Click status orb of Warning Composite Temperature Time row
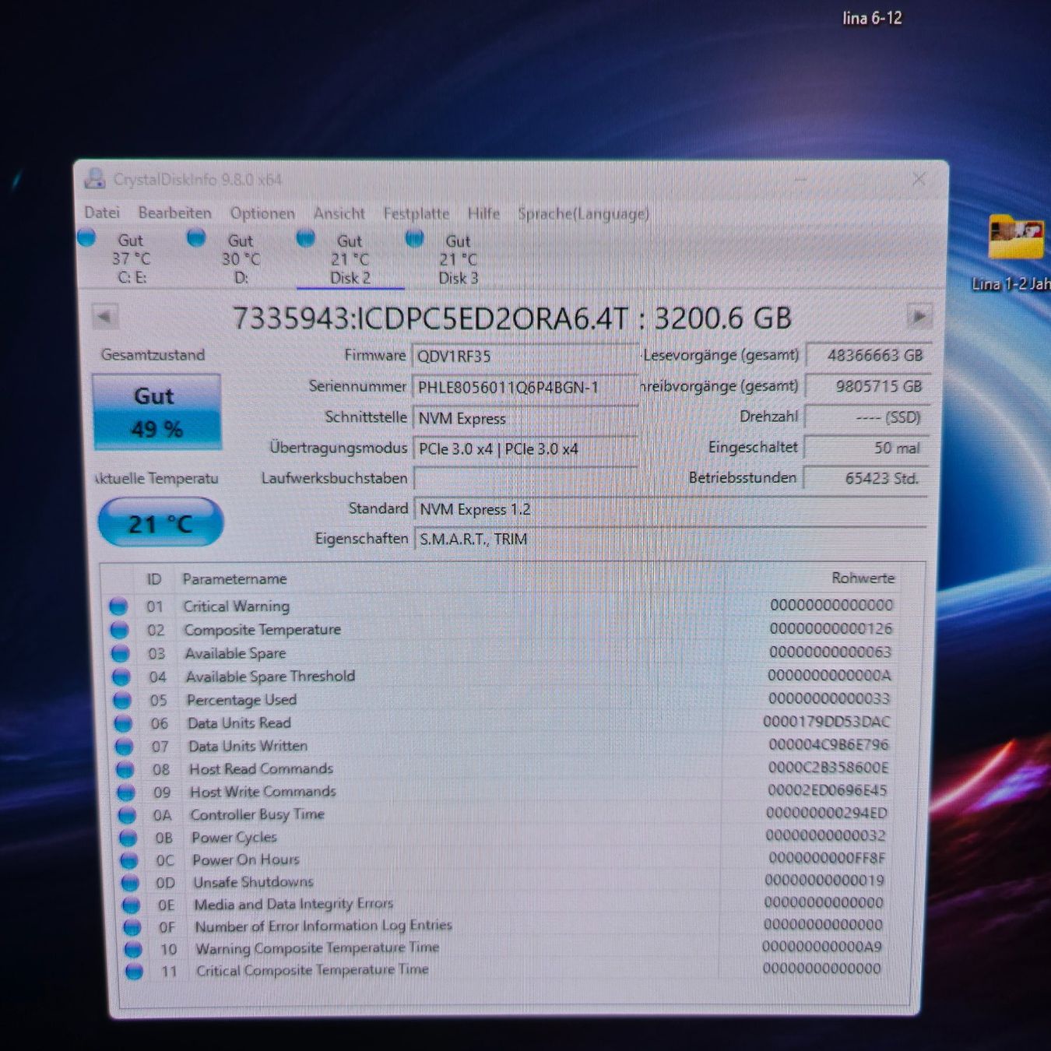 click(x=133, y=949)
